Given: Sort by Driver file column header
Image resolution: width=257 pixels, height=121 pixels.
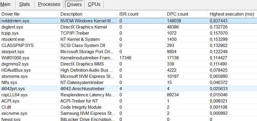Looking at the screenshot, I should (29, 14).
